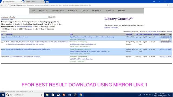Search in the Title field only
This screenshot has width=173, height=97.
click(x=34, y=26)
